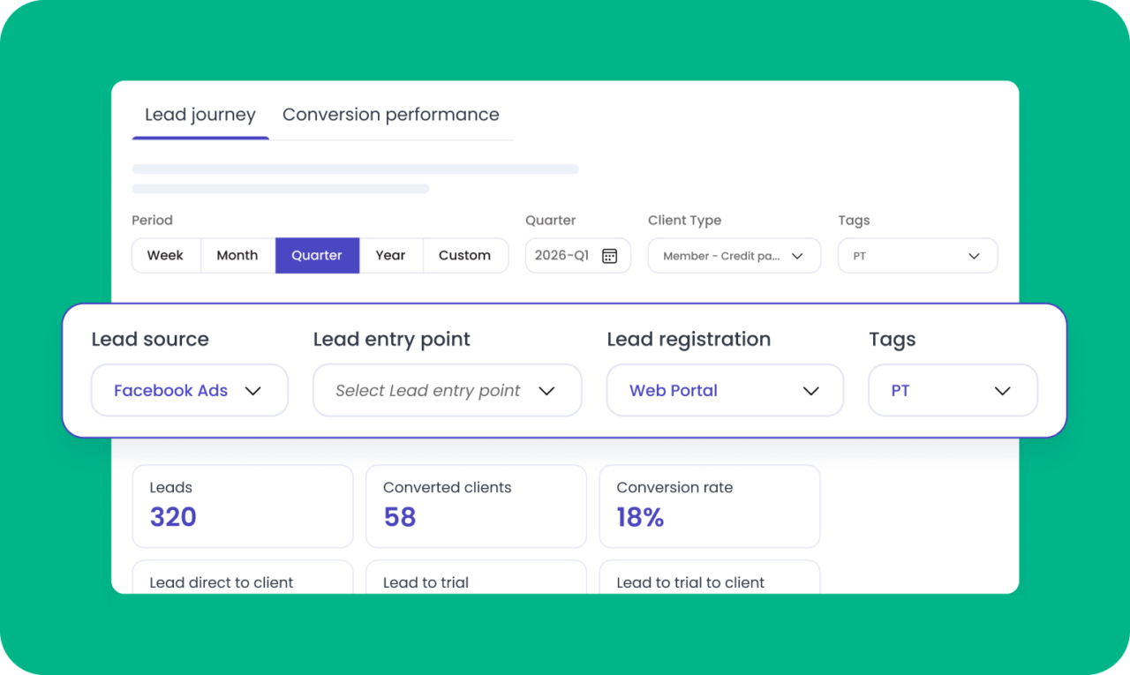Select the Week period option

(x=165, y=256)
